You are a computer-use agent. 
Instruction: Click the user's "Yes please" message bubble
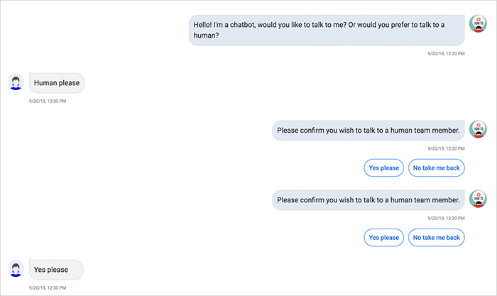tap(56, 270)
